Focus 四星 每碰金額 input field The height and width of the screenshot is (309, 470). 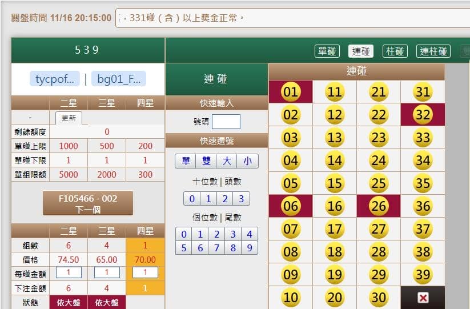tap(145, 272)
